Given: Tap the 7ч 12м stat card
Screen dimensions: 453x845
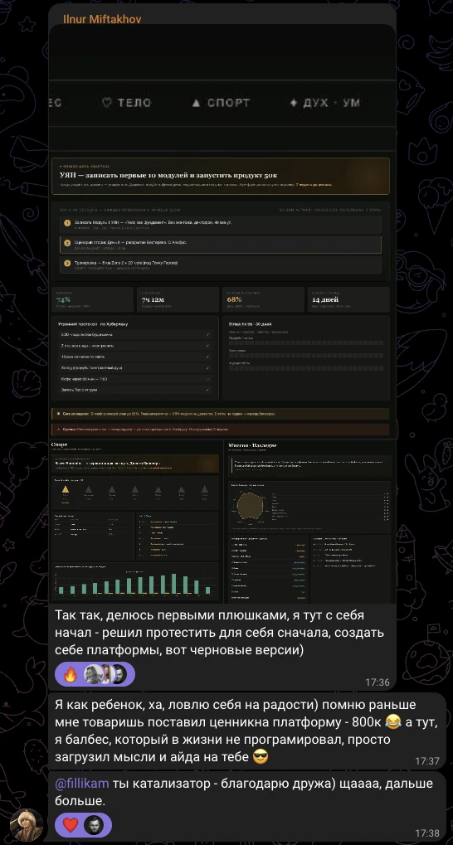Looking at the screenshot, I should (178, 299).
